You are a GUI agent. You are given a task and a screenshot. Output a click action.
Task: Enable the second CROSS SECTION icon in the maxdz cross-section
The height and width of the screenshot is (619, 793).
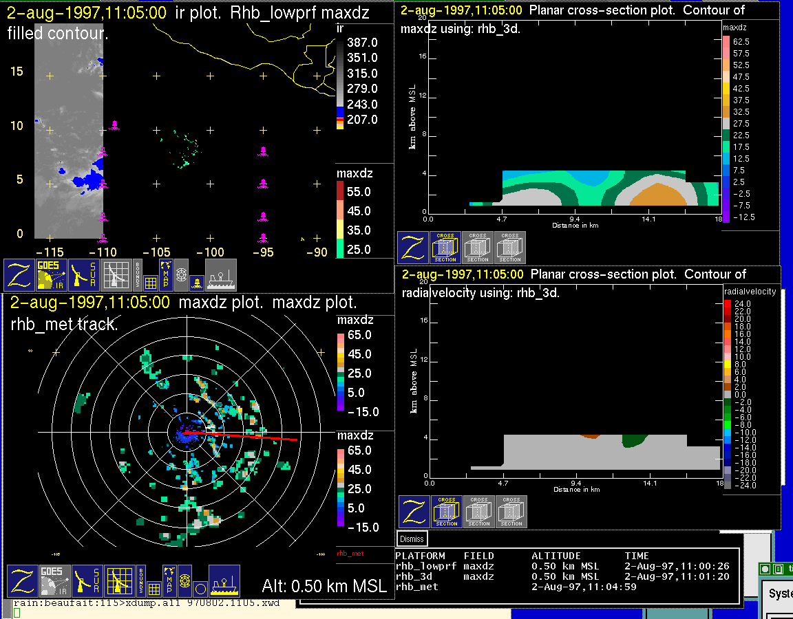coord(478,248)
